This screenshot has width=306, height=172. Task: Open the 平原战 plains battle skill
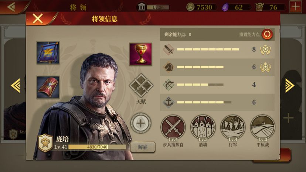(x=263, y=127)
